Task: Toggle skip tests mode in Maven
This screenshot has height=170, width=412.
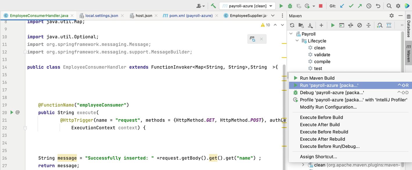Action: click(x=359, y=25)
